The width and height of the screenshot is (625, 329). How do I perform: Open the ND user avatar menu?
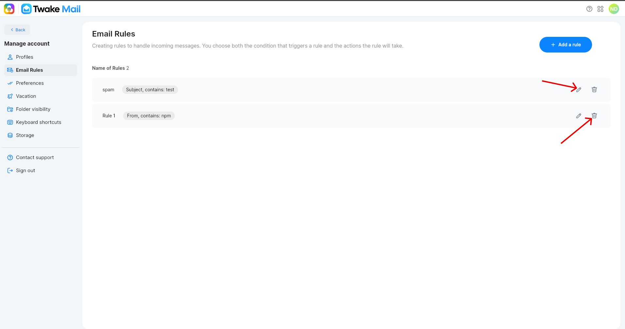coord(614,9)
